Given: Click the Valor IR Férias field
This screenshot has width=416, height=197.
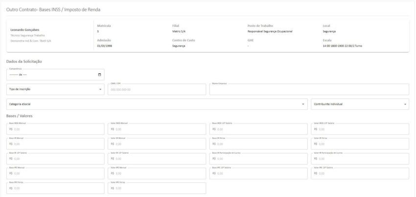Looking at the screenshot, I should click(x=360, y=144).
